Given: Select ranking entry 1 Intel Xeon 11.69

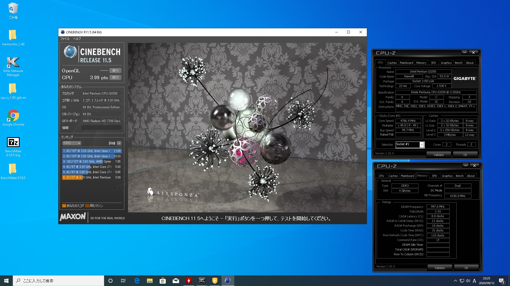Looking at the screenshot, I should 92,151.
